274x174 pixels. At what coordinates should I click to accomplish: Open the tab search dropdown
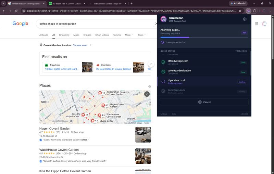[x=3, y=3]
